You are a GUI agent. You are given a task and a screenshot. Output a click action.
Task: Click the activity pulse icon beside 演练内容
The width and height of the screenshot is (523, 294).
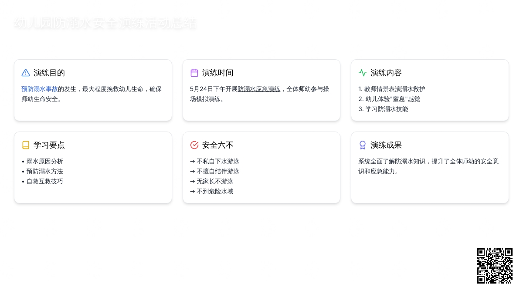(363, 73)
